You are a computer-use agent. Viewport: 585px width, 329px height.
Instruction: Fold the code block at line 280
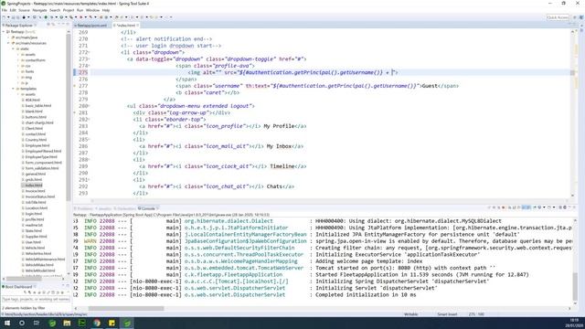coord(90,106)
